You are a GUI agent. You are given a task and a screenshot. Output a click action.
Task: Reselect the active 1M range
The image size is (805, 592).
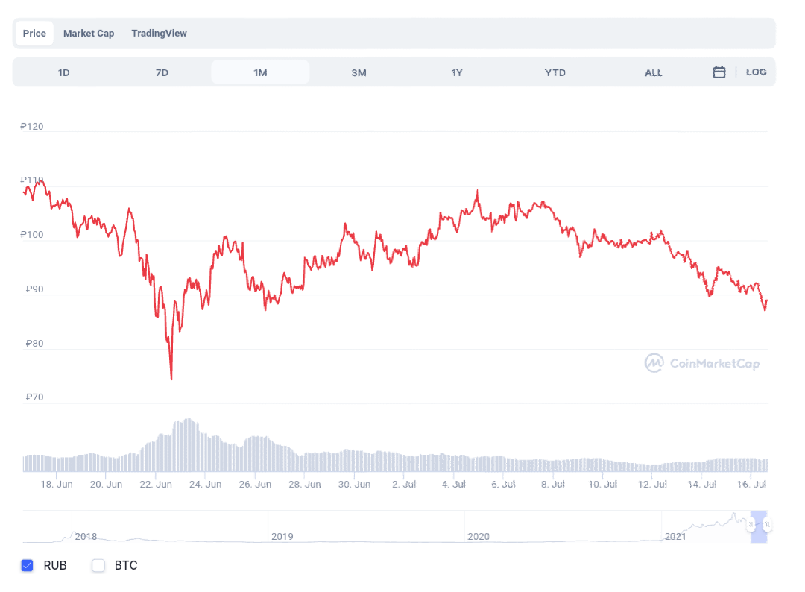[x=260, y=72]
